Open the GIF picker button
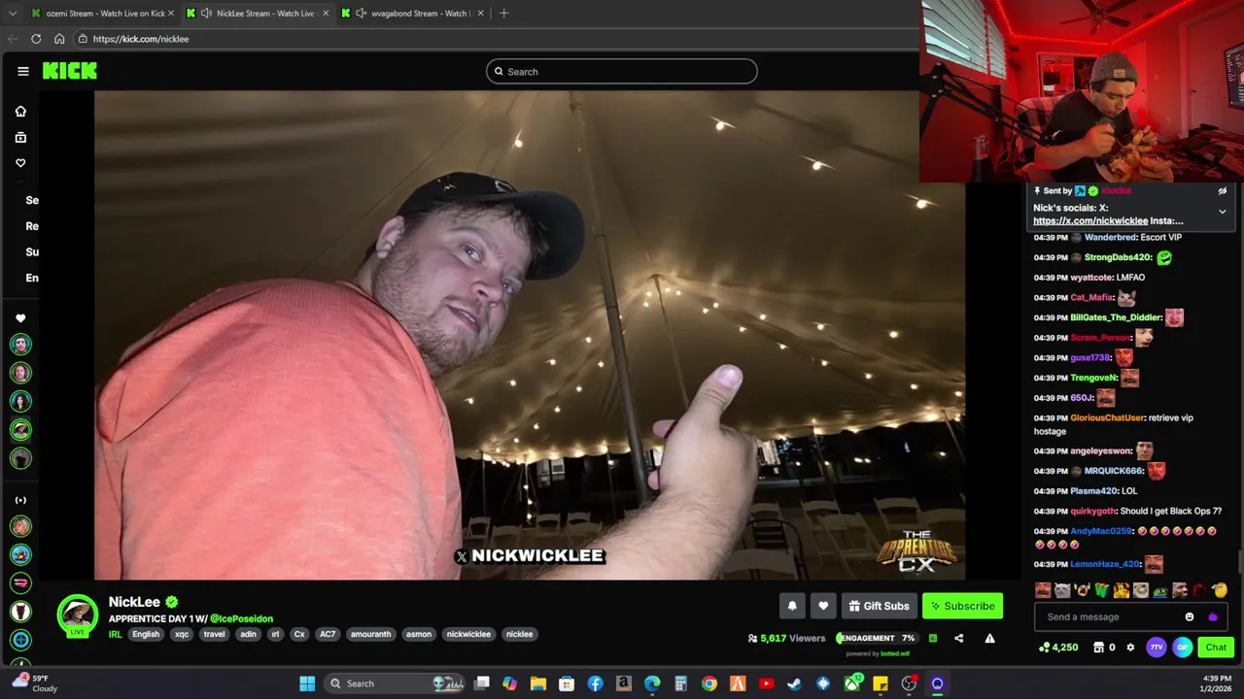 pos(1182,648)
